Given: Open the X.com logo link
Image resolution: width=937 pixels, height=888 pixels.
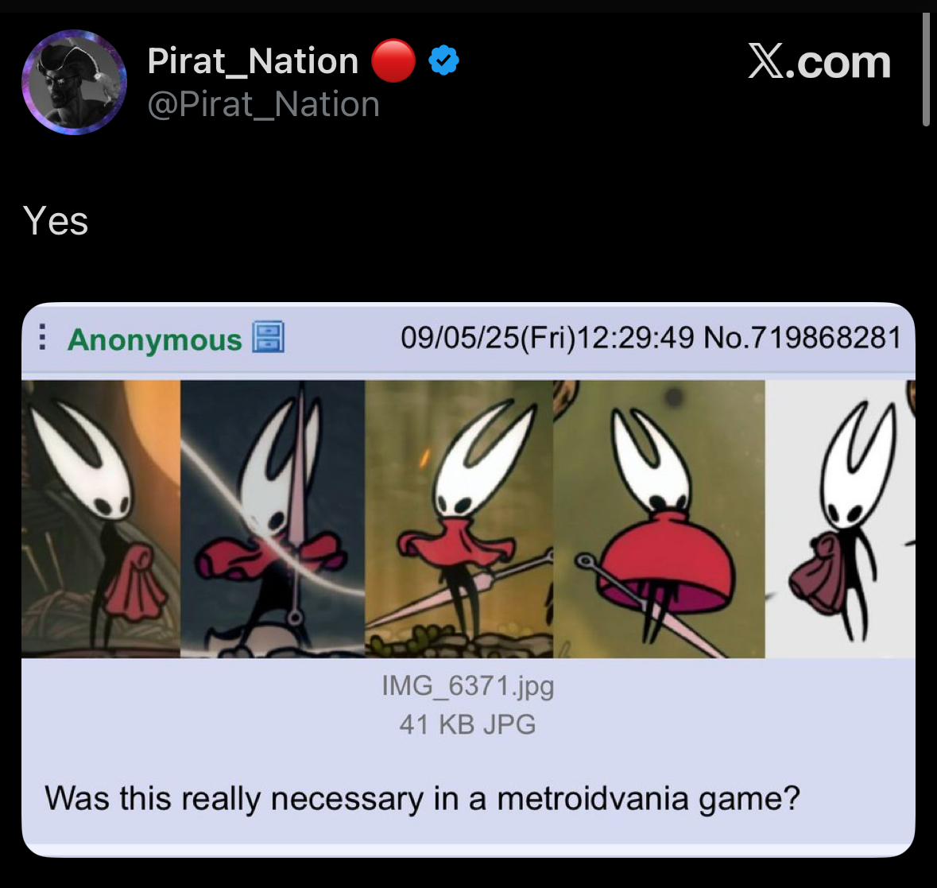Looking at the screenshot, I should 819,61.
